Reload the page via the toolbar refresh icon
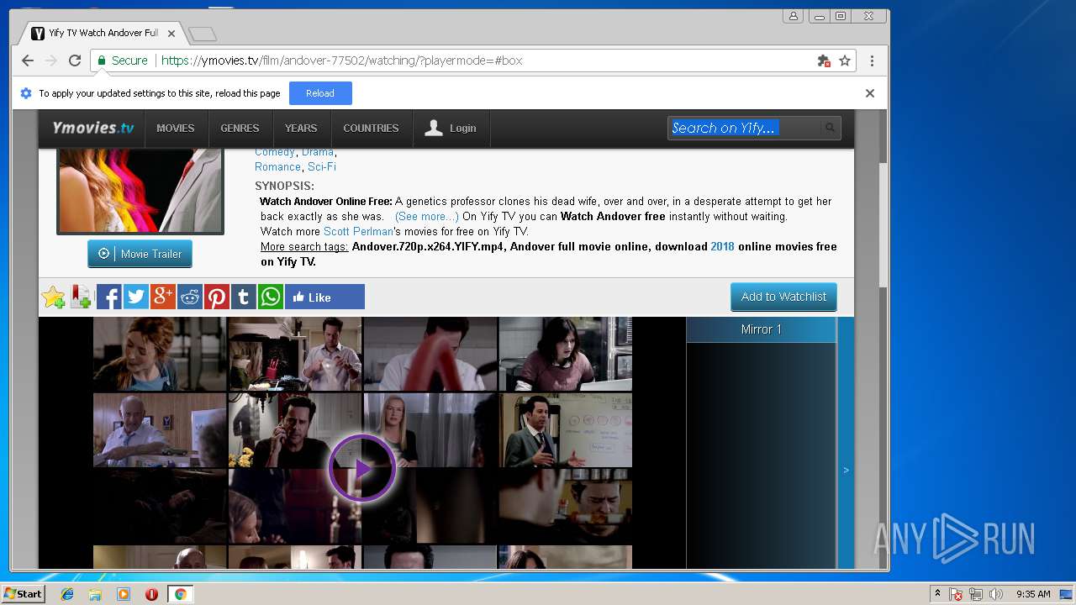Viewport: 1076px width, 605px height. (75, 60)
